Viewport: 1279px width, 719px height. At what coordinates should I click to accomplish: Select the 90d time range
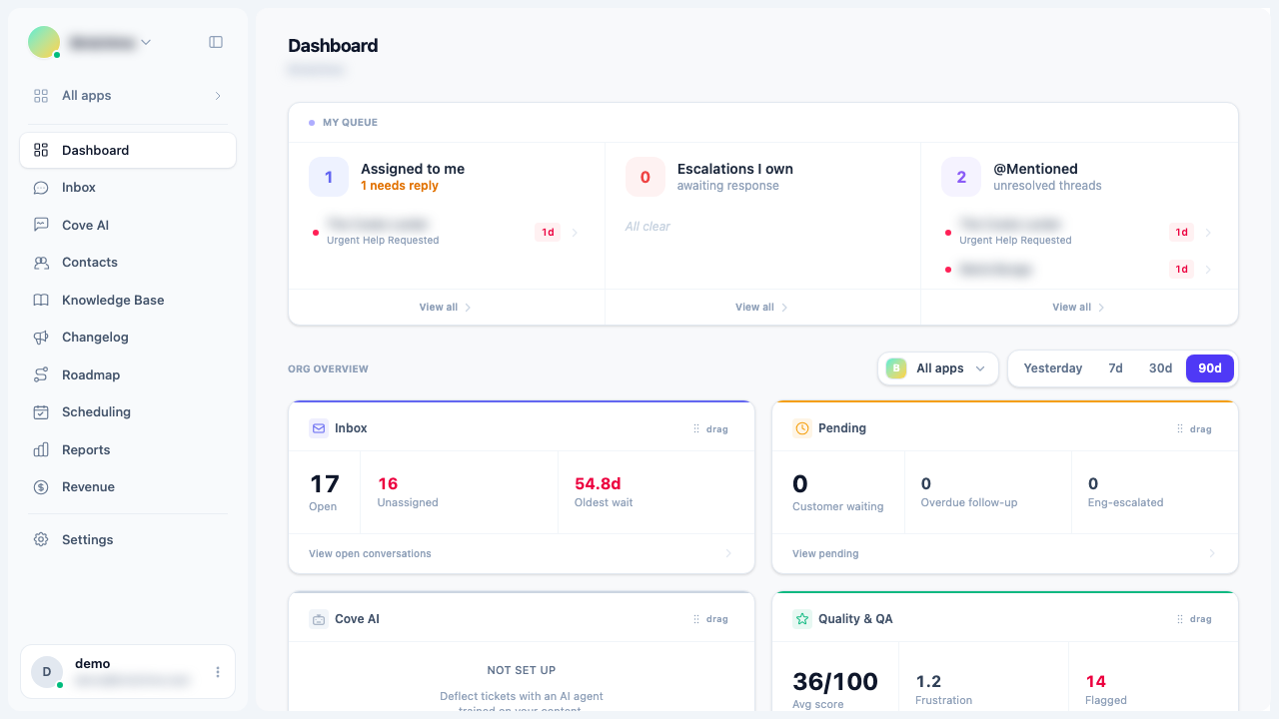1210,368
